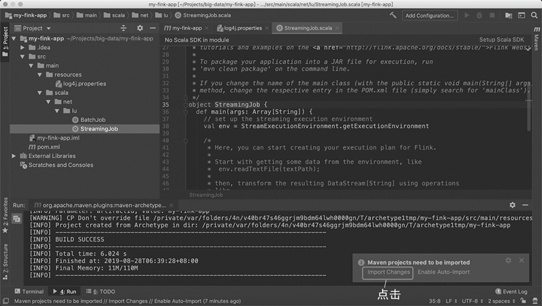The height and width of the screenshot is (306, 542).
Task: Click the Debug bug icon
Action: click(480, 15)
